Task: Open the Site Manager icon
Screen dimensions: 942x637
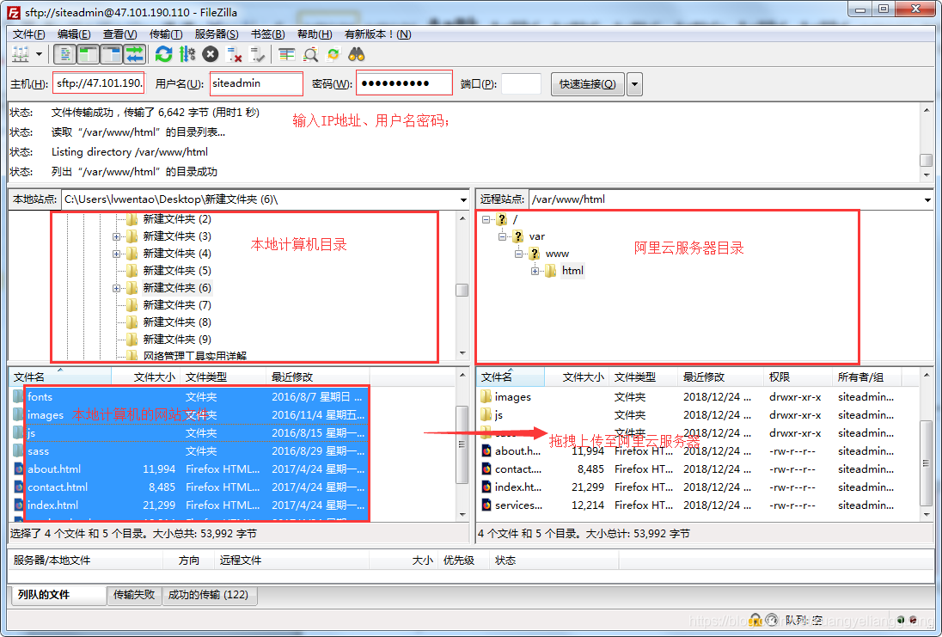Action: [x=21, y=54]
